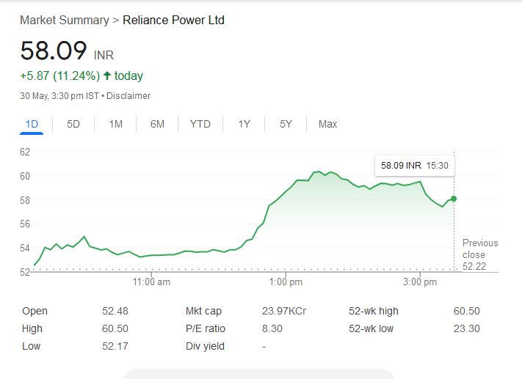Open the Market Summary breadcrumb link
The width and height of the screenshot is (522, 379).
(64, 20)
